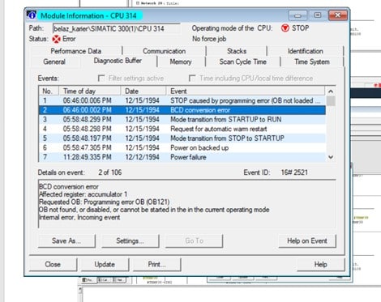Select the Diagnostic Buffer tab

118,61
